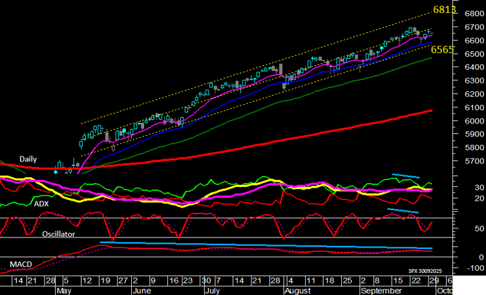Click the May month label
The width and height of the screenshot is (486, 295).
[x=63, y=290]
